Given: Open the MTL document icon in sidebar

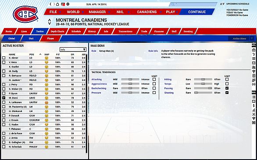Looking at the screenshot, I should coord(254,76).
